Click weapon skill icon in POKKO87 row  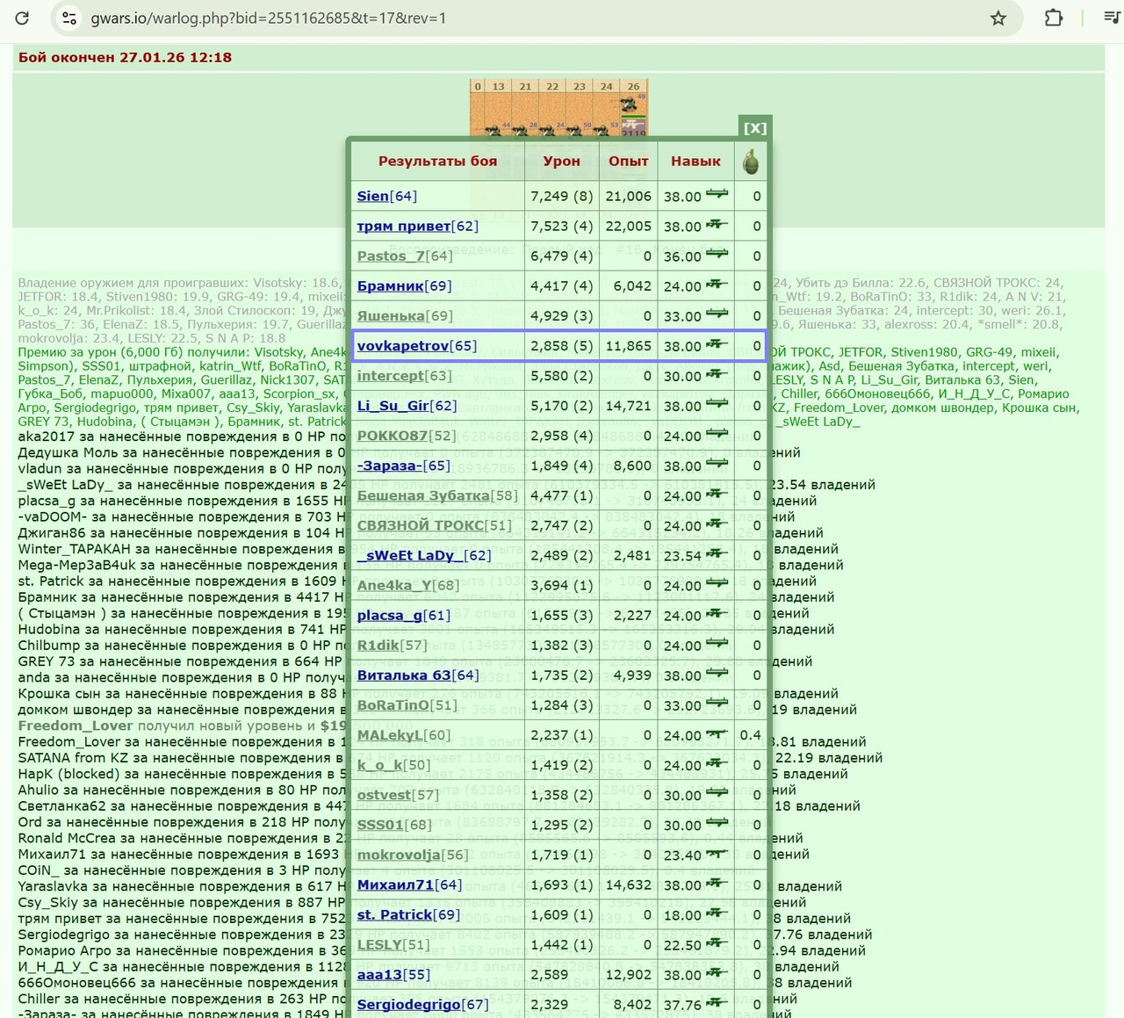click(x=717, y=433)
